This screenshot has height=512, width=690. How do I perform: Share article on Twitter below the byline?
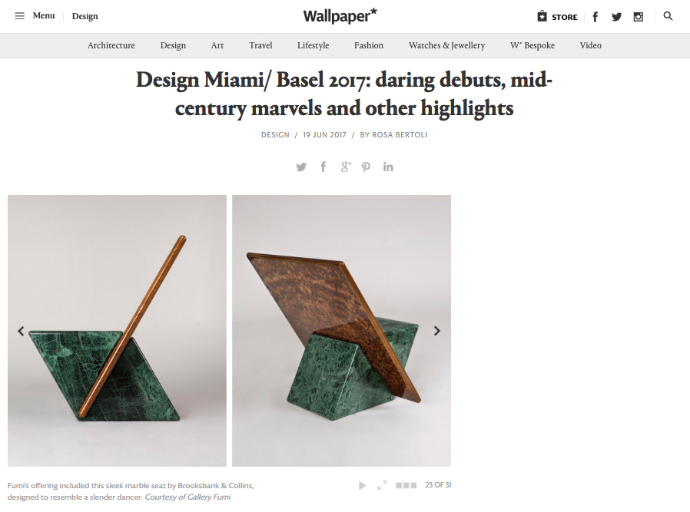pos(301,167)
